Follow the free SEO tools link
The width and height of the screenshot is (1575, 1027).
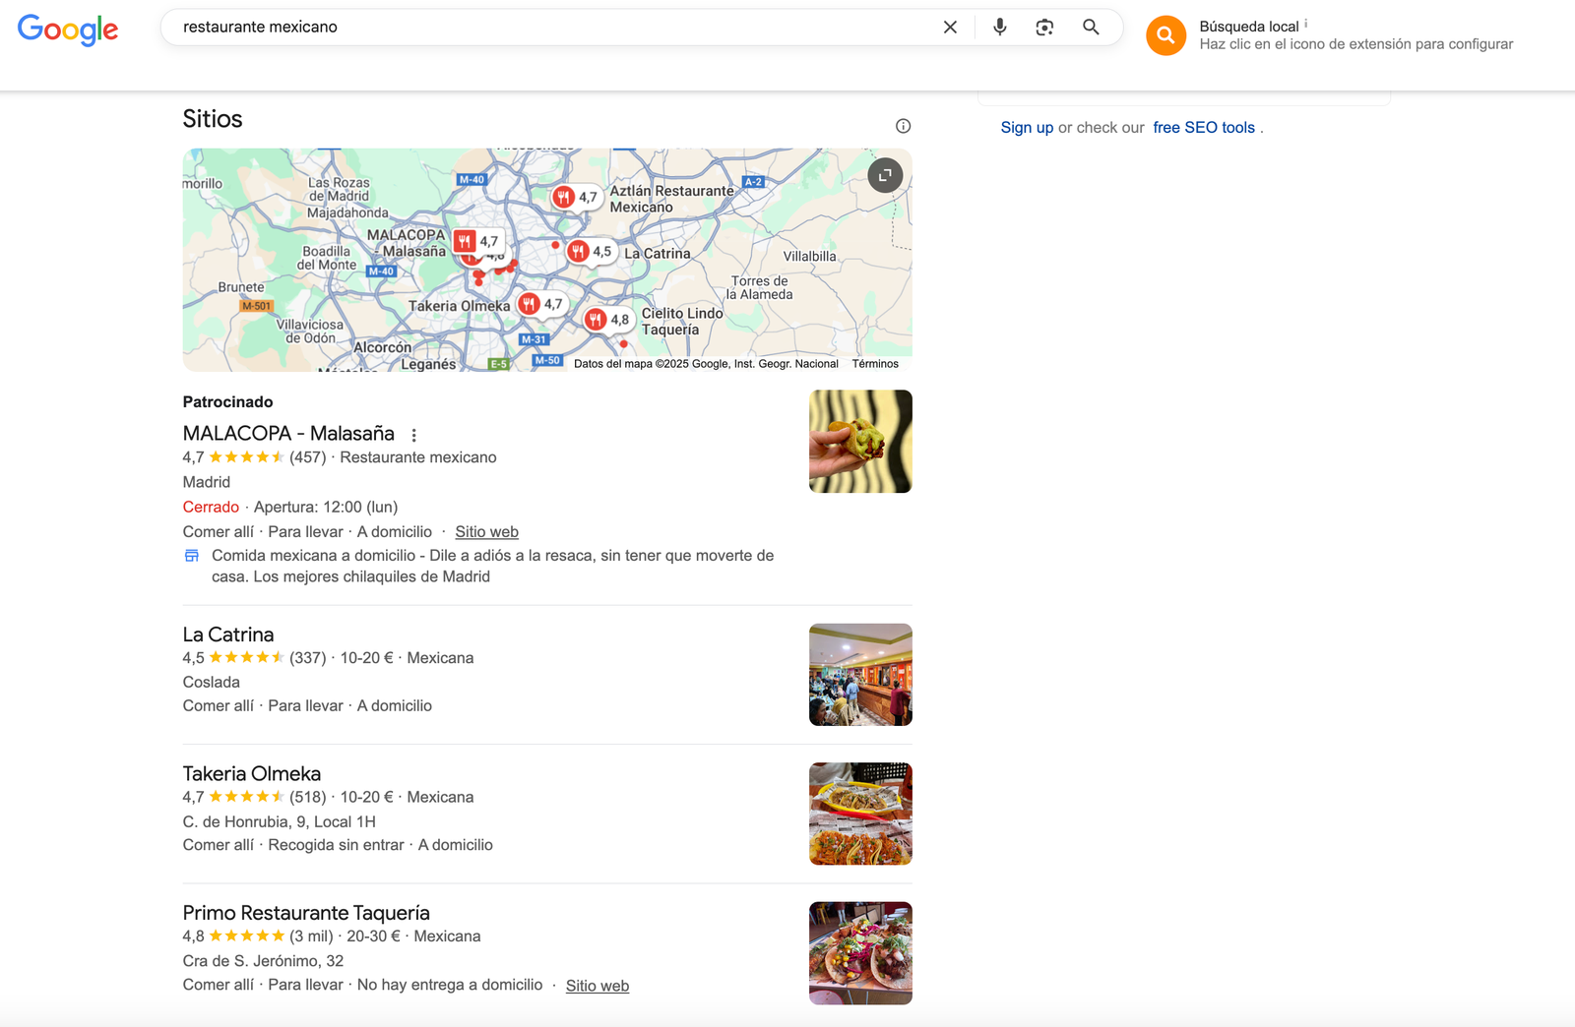pos(1204,127)
